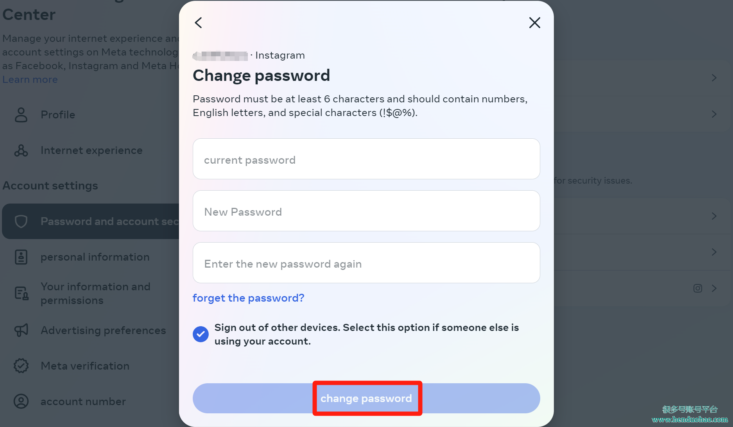This screenshot has width=733, height=427.
Task: Click the personal information ID icon
Action: point(21,257)
